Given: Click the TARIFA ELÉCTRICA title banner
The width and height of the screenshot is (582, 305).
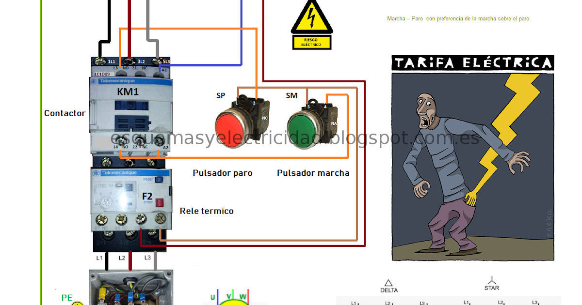Looking at the screenshot, I should click(472, 62).
